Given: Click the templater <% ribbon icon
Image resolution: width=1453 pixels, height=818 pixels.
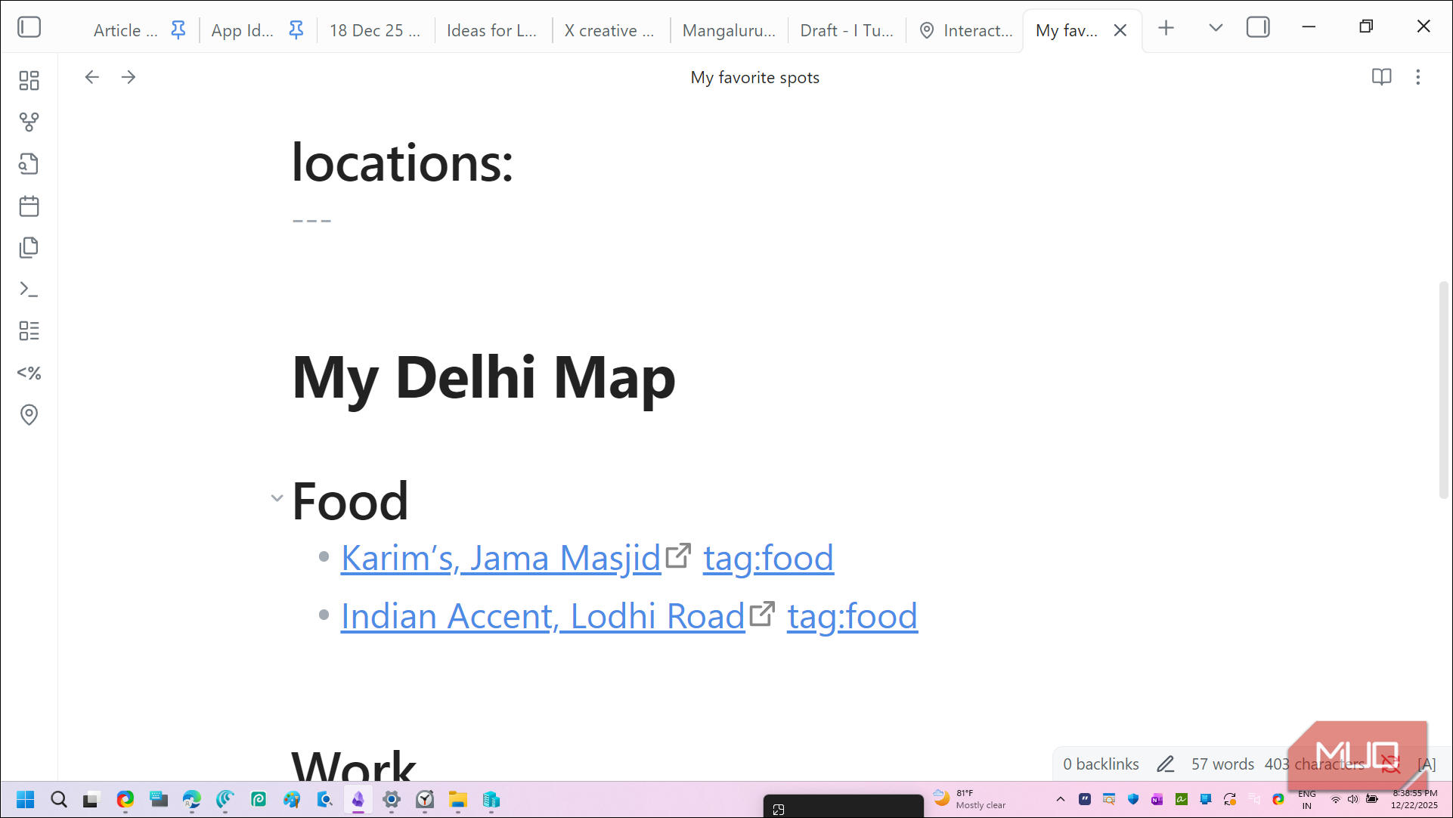Looking at the screenshot, I should coord(29,373).
